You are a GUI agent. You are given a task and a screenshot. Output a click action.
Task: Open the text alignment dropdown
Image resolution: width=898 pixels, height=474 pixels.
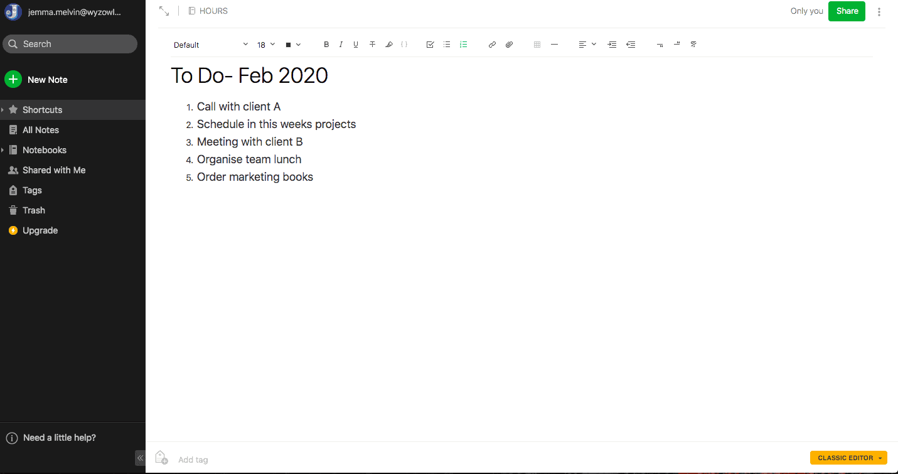pyautogui.click(x=587, y=45)
